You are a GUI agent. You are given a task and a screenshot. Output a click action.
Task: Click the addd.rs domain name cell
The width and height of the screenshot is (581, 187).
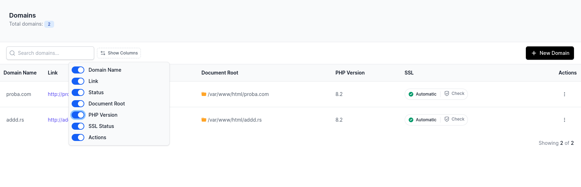15,120
